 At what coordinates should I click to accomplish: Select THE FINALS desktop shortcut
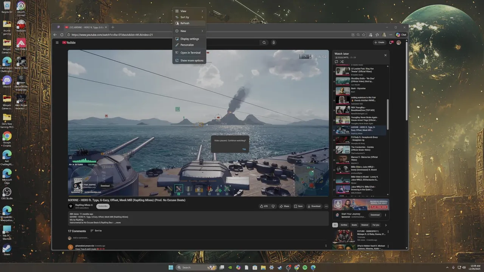click(21, 45)
